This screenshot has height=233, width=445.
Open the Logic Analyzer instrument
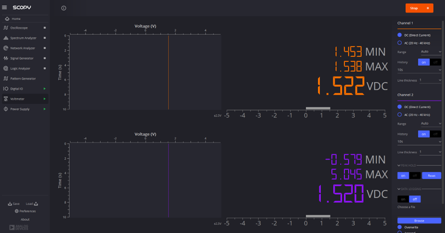tap(20, 69)
